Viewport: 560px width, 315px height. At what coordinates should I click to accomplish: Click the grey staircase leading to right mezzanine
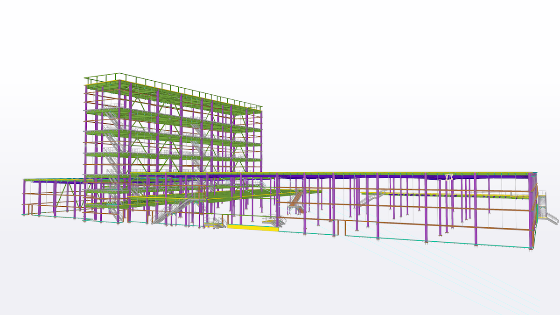click(x=370, y=198)
